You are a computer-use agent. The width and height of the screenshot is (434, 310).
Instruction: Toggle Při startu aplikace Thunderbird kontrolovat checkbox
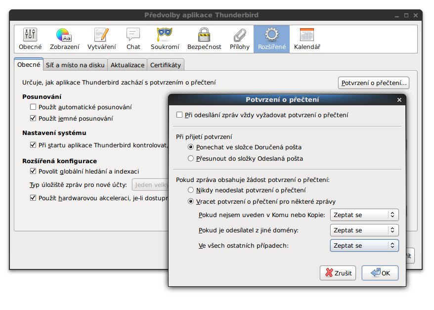(33, 145)
